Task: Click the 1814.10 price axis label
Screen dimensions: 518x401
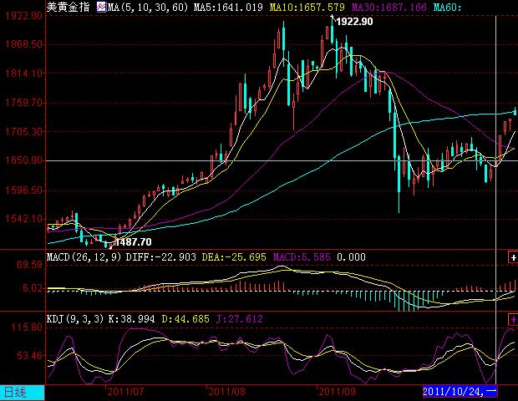Action: click(23, 73)
